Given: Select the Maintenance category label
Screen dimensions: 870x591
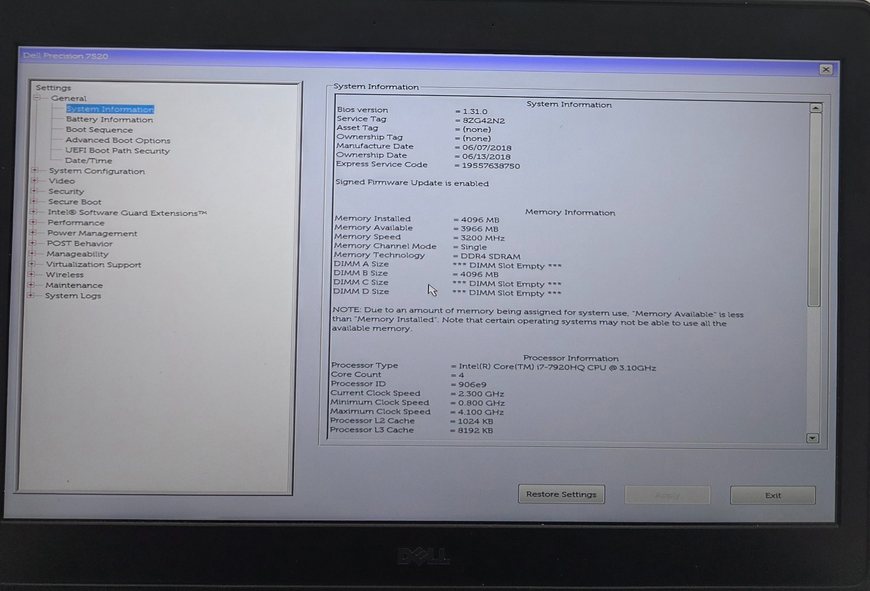Looking at the screenshot, I should coord(74,285).
